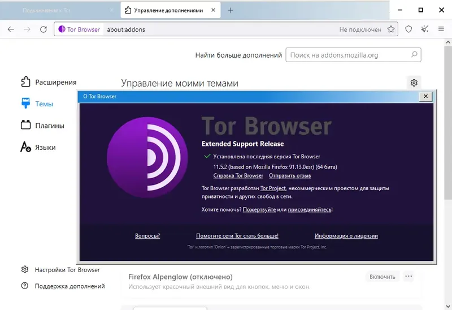The height and width of the screenshot is (310, 452).
Task: Click the О Tor Browser dialog title
Action: [100, 96]
